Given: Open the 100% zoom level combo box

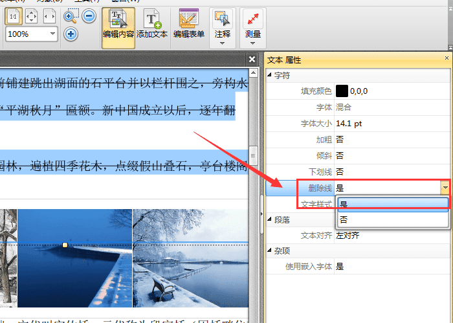Looking at the screenshot, I should point(32,34).
